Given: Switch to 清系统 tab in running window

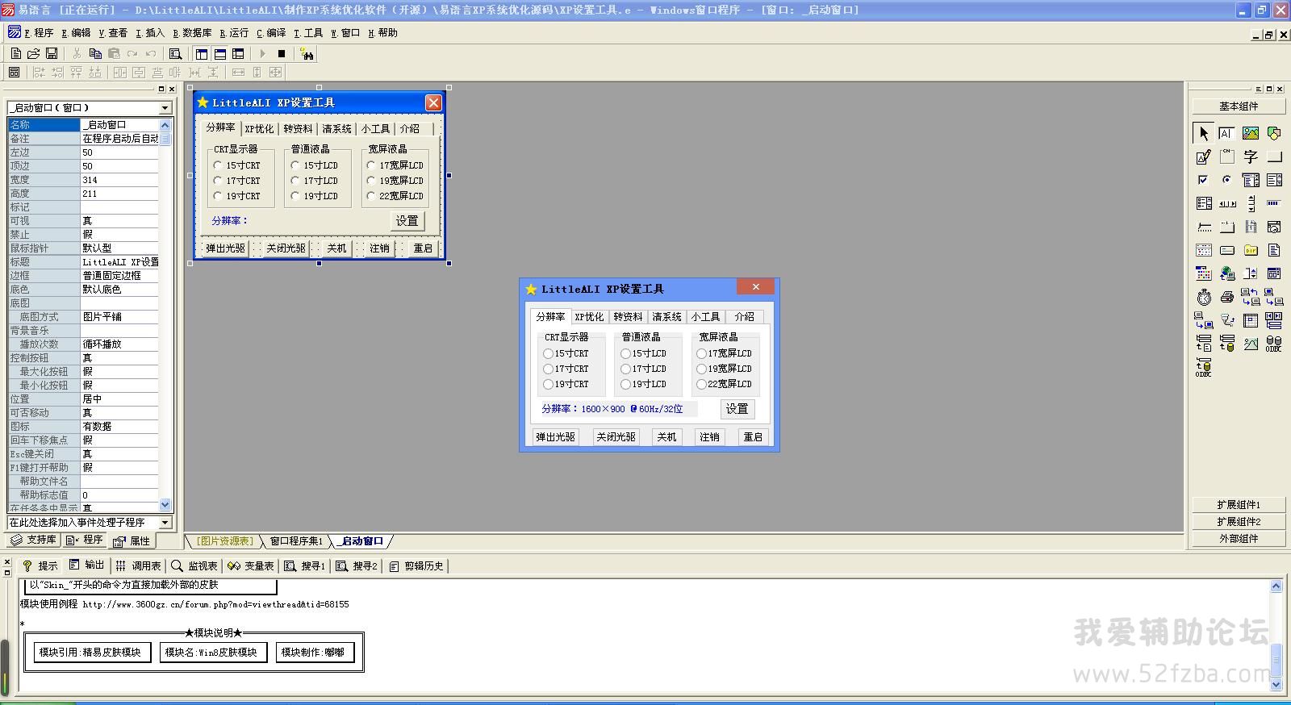Looking at the screenshot, I should (x=666, y=317).
